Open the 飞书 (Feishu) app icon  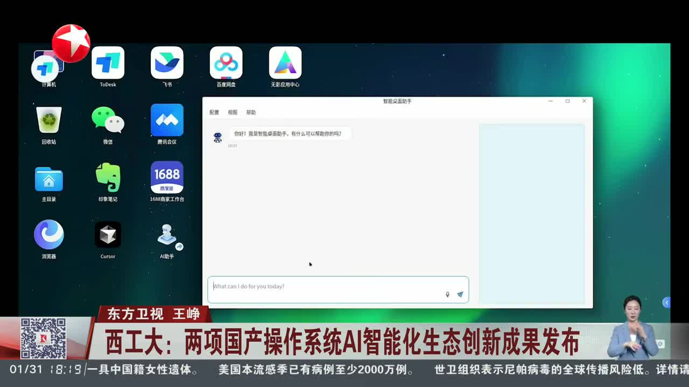[x=167, y=63]
